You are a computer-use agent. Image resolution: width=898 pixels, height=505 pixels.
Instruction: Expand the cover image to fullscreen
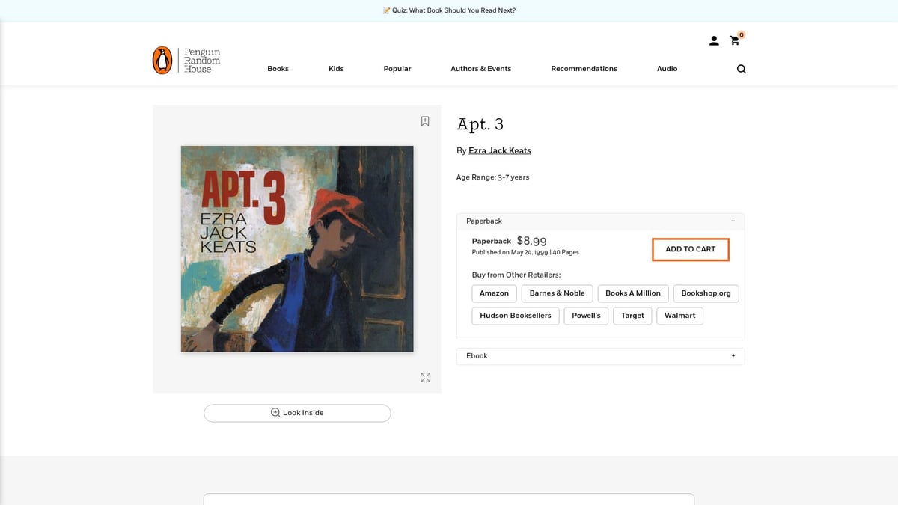(x=425, y=378)
